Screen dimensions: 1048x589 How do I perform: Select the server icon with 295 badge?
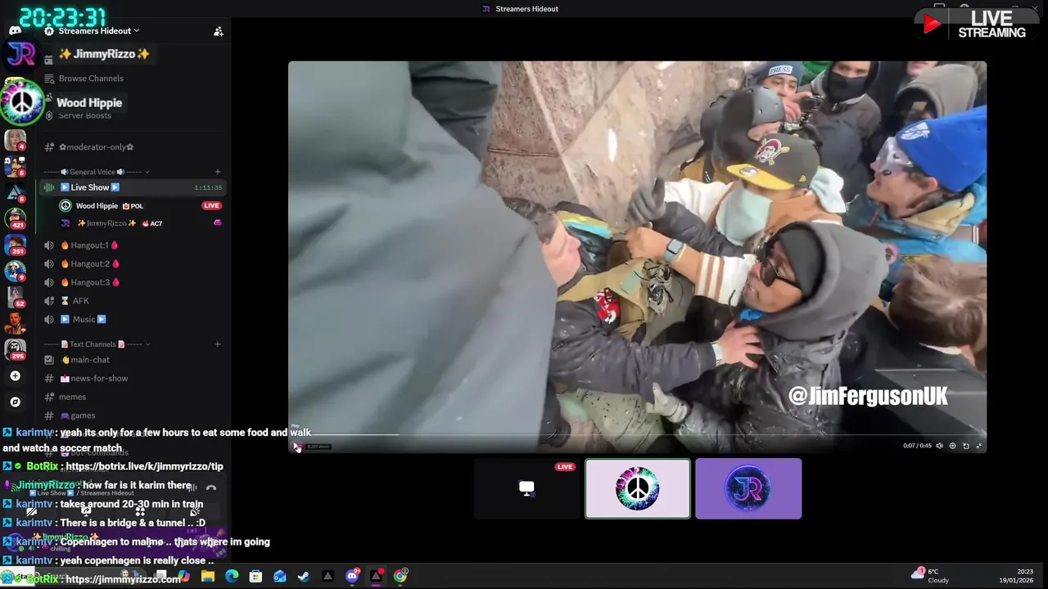pyautogui.click(x=15, y=349)
